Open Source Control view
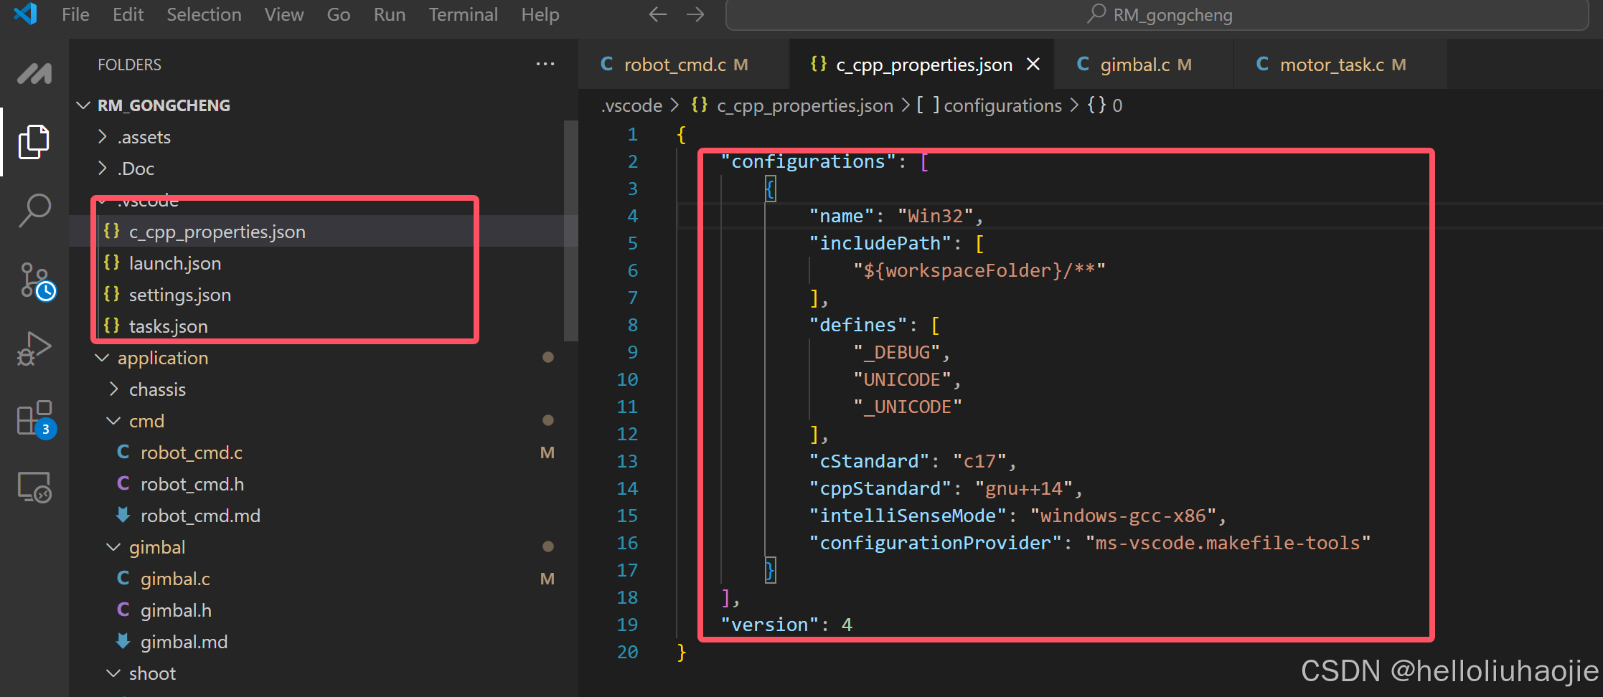Screen dimensions: 1603x697 pos(34,280)
